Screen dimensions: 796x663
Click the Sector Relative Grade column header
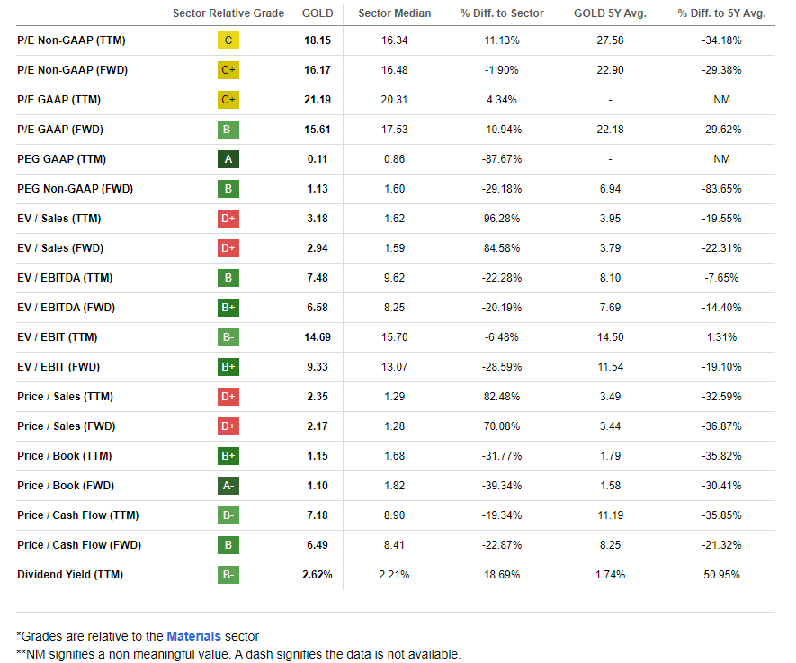(x=228, y=13)
